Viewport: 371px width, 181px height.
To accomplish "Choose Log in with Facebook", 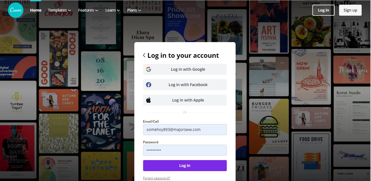I will [x=185, y=85].
